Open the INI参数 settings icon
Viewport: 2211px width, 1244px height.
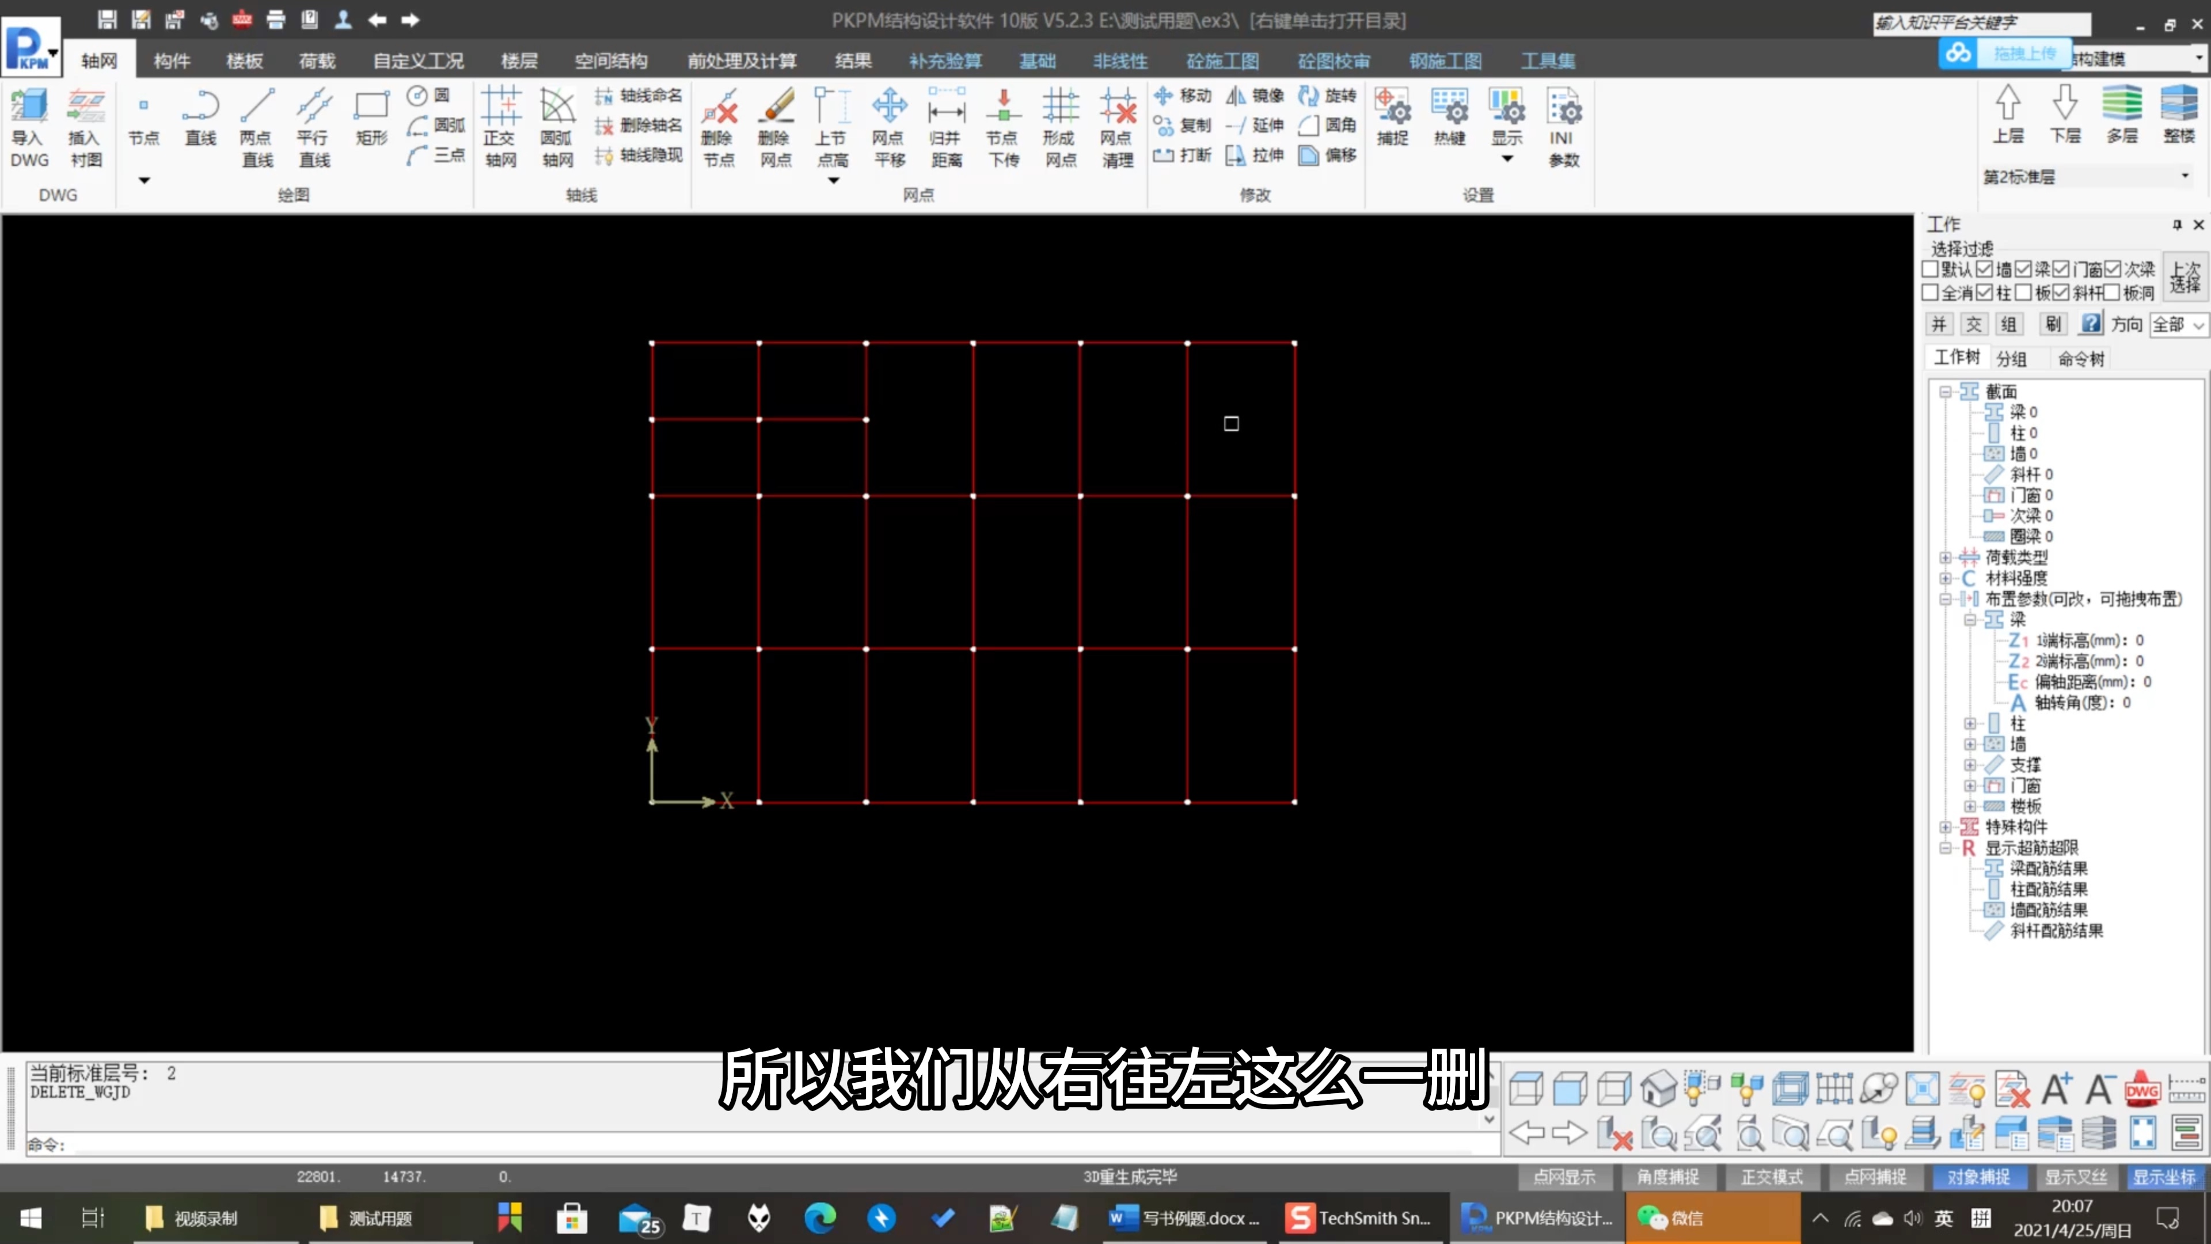pyautogui.click(x=1564, y=127)
